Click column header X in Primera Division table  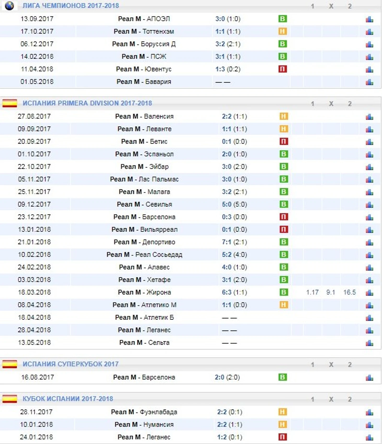331,104
